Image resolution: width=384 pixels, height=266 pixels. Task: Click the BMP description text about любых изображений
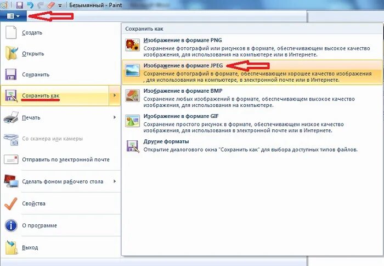(x=249, y=102)
